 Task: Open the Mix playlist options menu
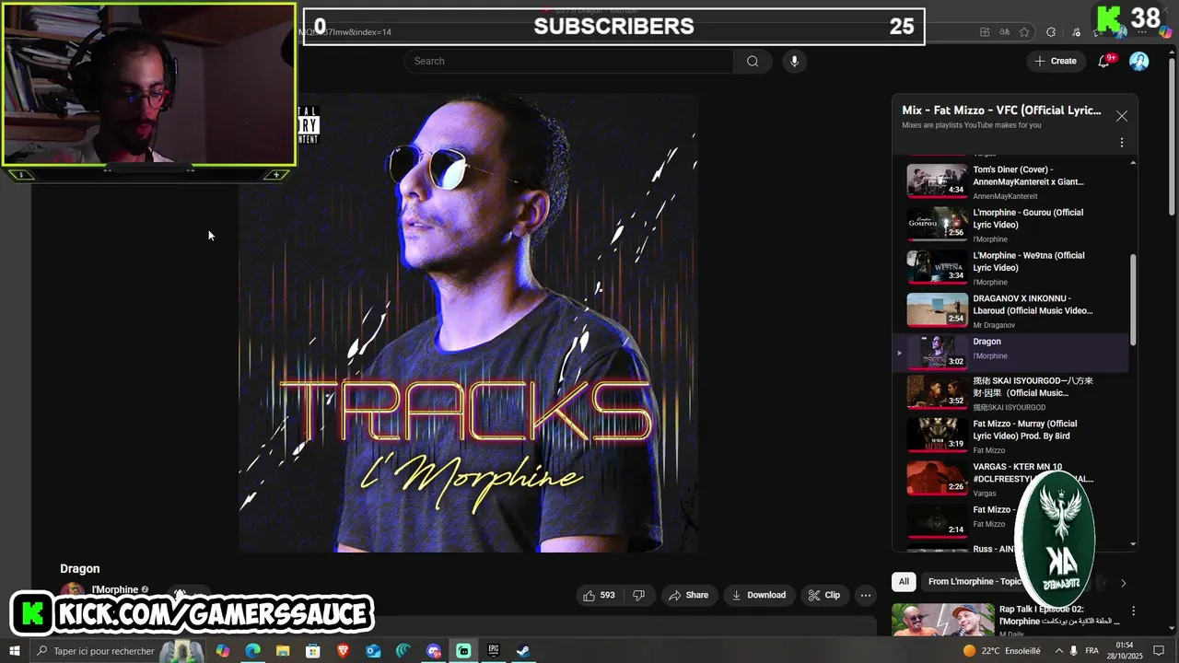1121,143
